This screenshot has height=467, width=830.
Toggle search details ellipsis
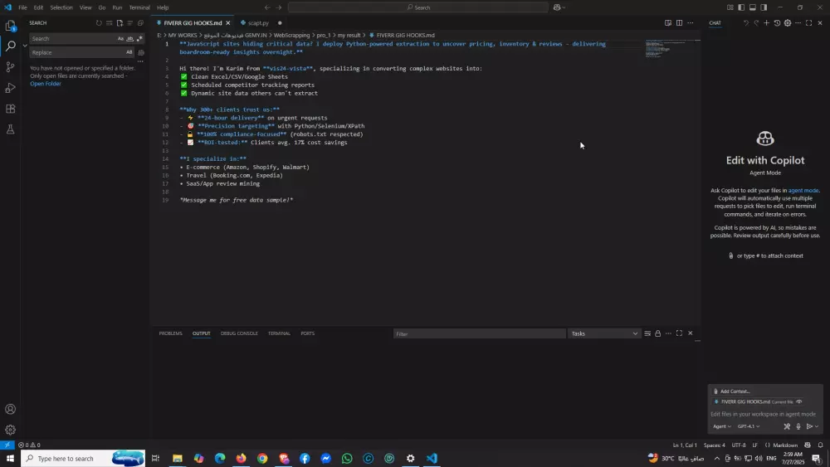(x=140, y=62)
